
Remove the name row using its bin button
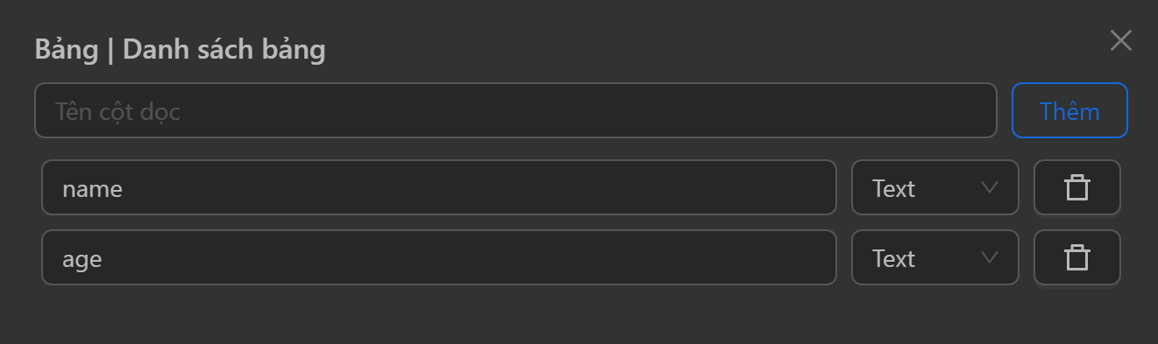(x=1076, y=187)
